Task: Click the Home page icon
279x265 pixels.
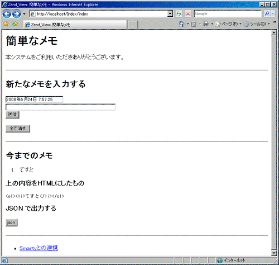Action: (x=181, y=24)
